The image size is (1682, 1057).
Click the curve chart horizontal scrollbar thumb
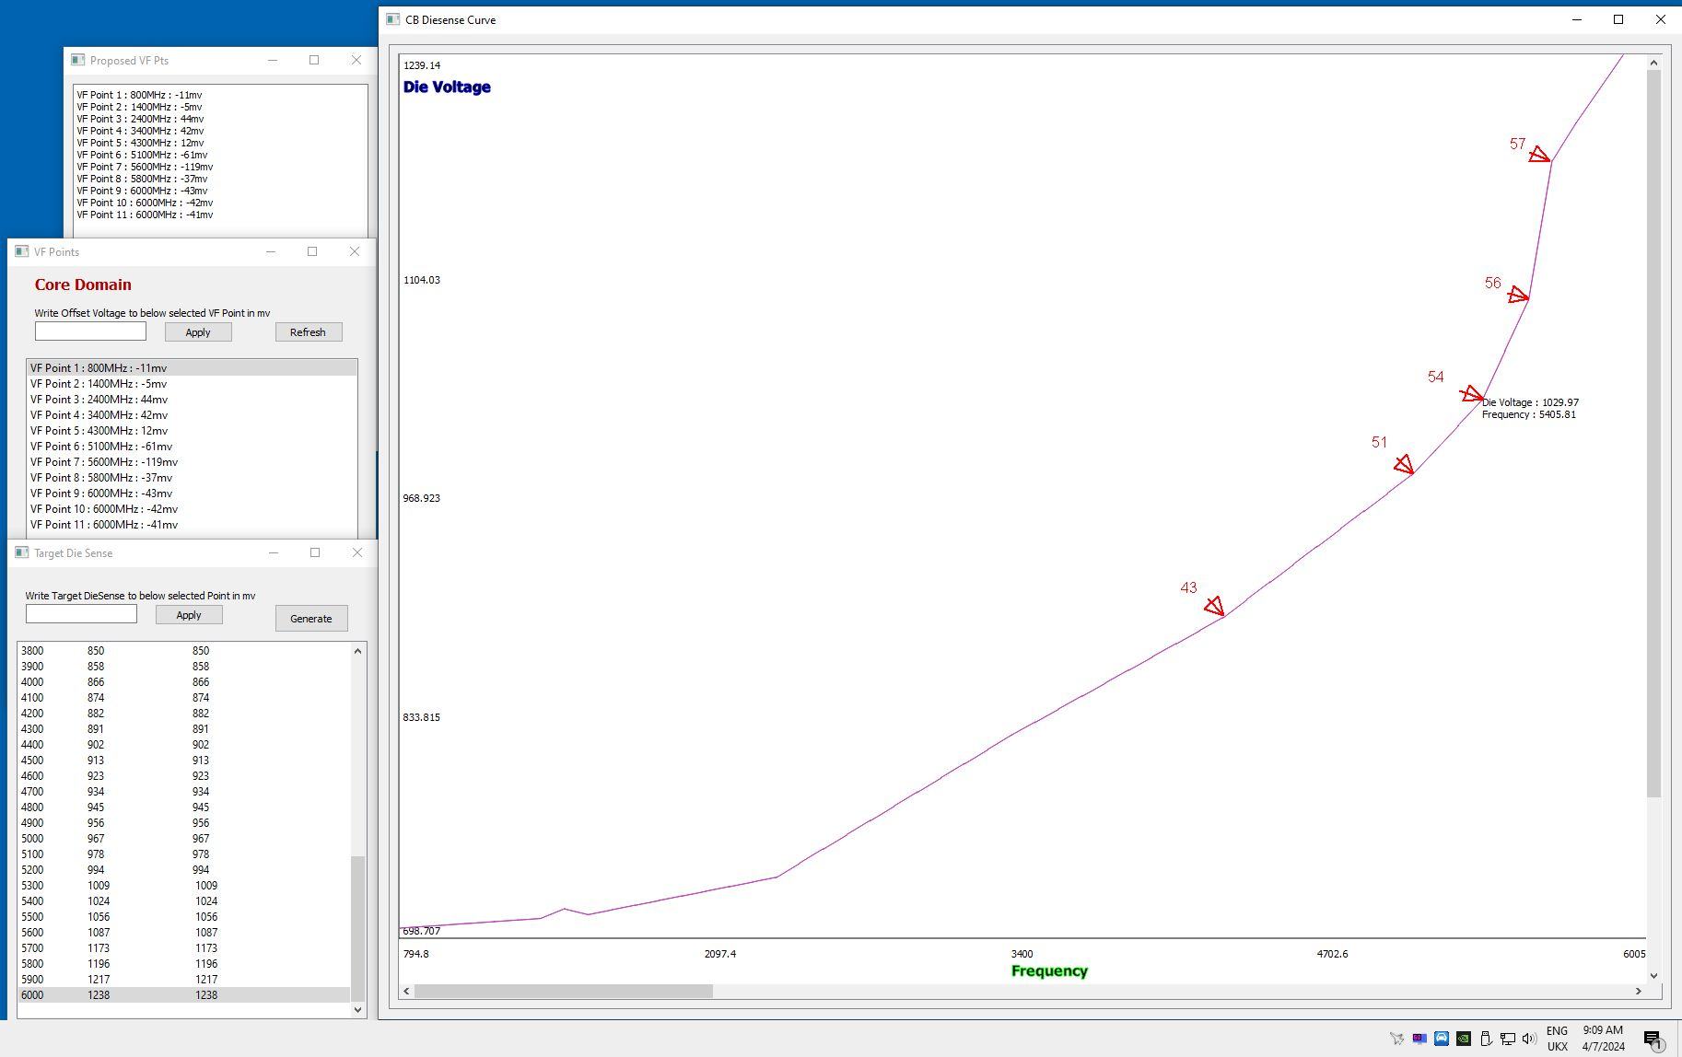(x=564, y=991)
